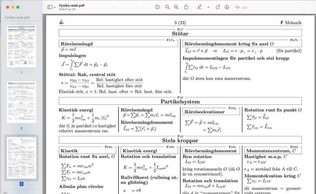This screenshot has height=194, width=316.
Task: Open the sidebar view options dropdown
Action: coord(55,7)
